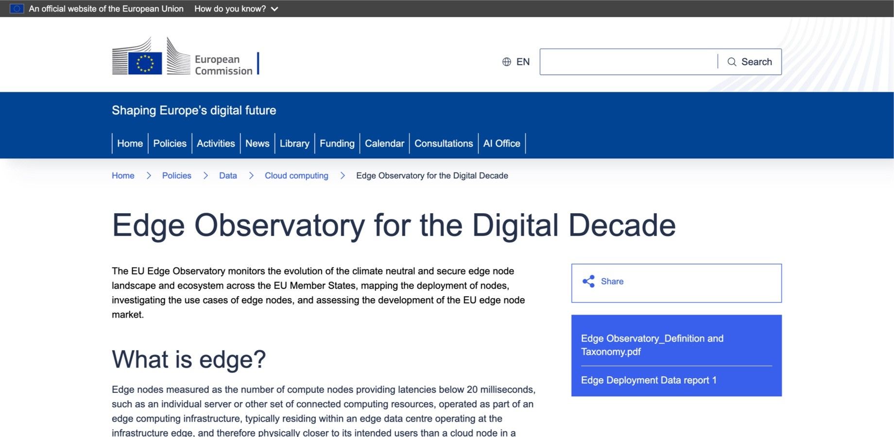Open the Funding menu item

pyautogui.click(x=337, y=143)
